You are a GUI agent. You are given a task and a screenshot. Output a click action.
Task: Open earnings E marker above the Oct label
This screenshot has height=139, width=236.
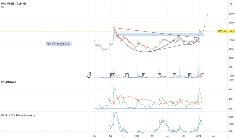click(190, 75)
